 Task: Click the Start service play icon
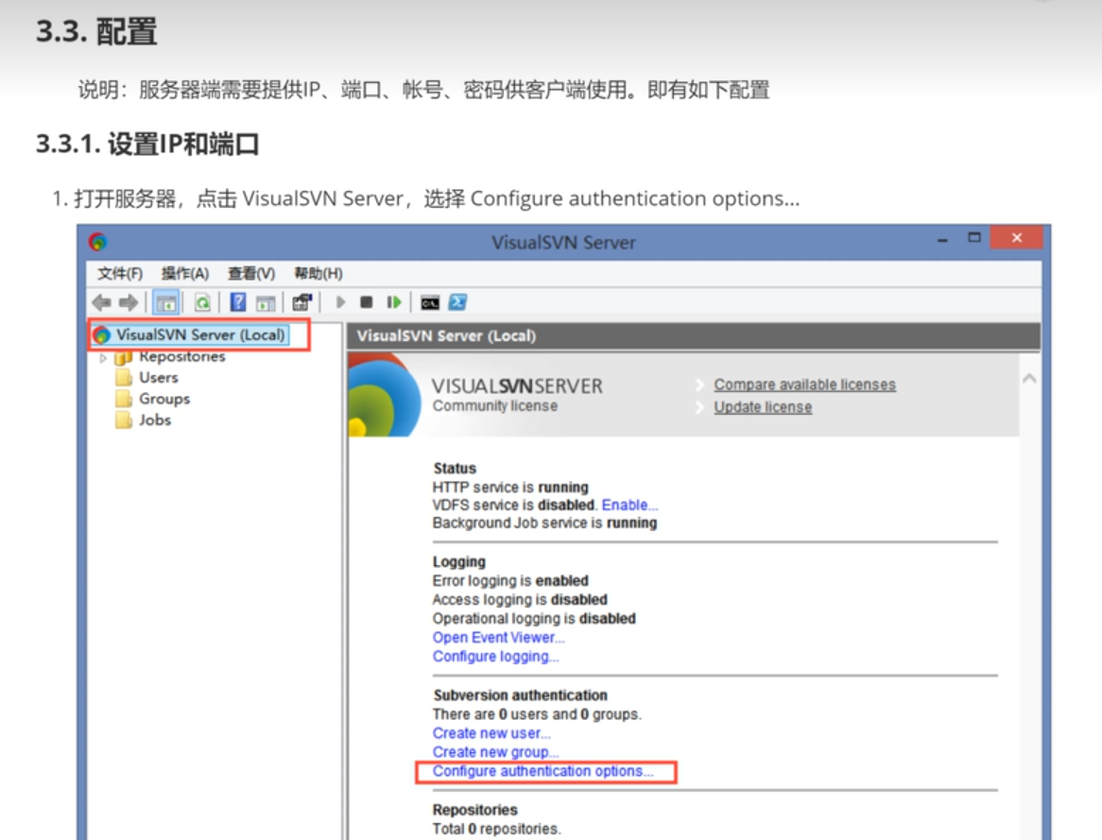(x=341, y=302)
